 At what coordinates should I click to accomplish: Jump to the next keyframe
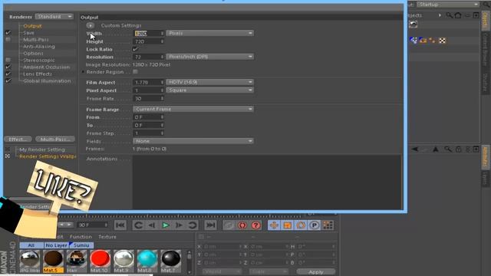pos(193,225)
